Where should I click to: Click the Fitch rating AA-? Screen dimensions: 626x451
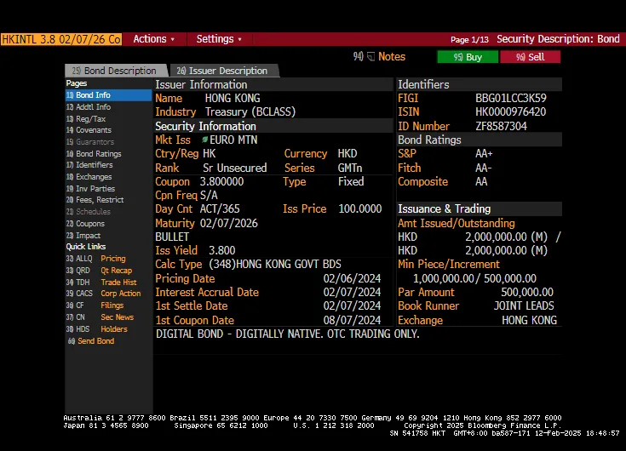483,168
